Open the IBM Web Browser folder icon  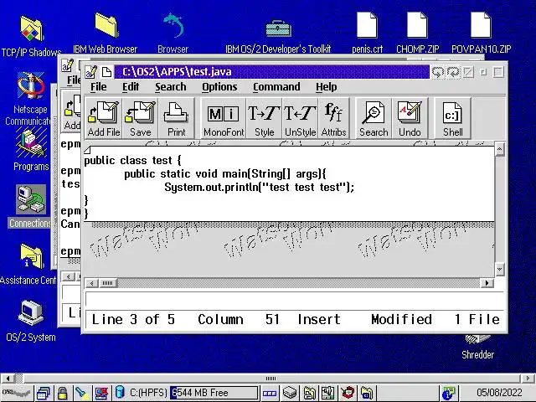tap(106, 25)
